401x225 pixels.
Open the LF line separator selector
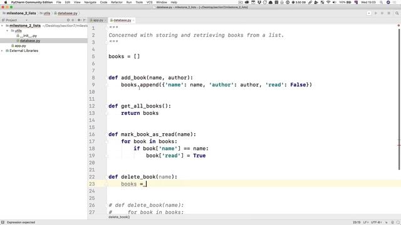(366, 222)
